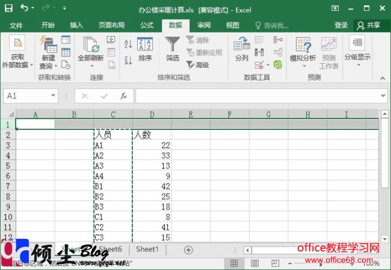Select row 5 header
Screen dimensions: 391x270
[x=8, y=166]
